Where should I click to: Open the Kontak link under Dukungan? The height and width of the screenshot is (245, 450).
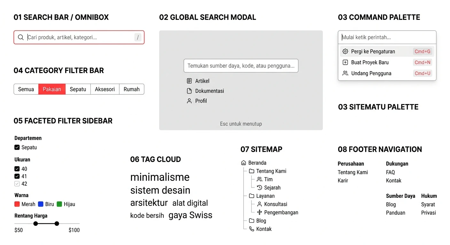[393, 181]
